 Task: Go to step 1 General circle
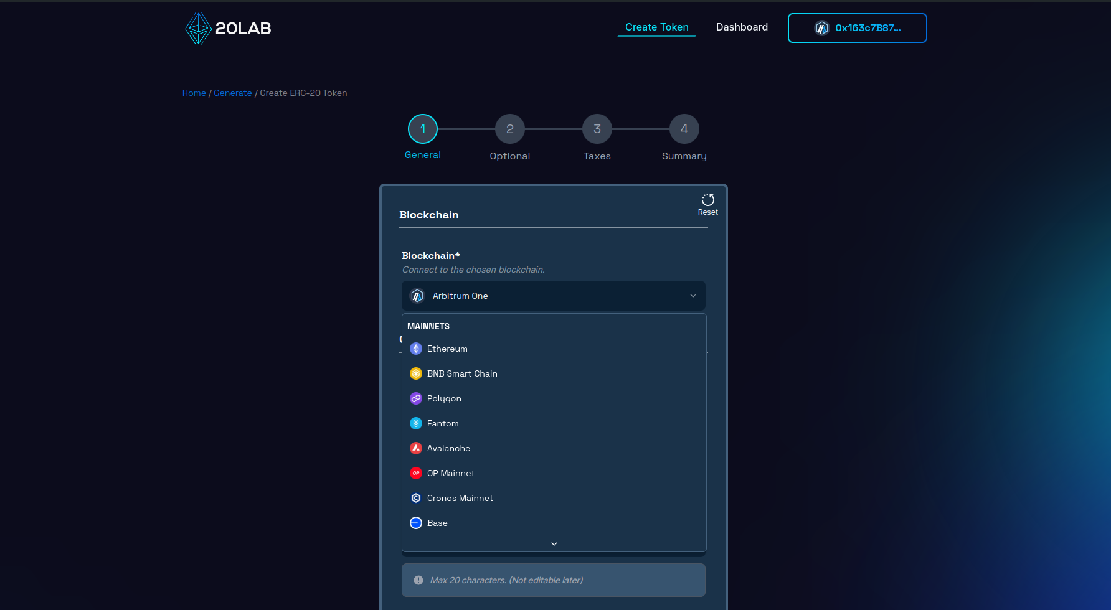pos(423,129)
